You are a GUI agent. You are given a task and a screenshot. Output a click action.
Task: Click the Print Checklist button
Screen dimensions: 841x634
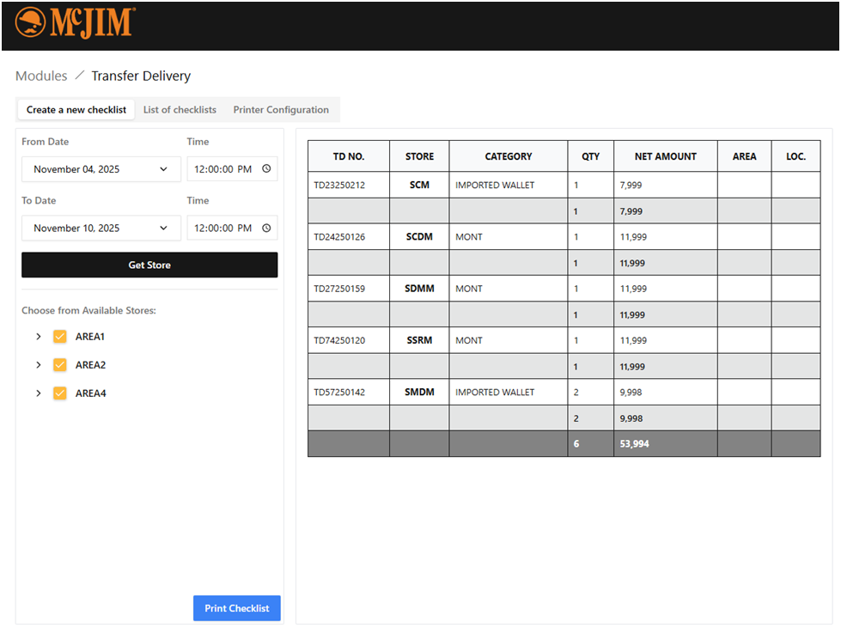point(237,608)
